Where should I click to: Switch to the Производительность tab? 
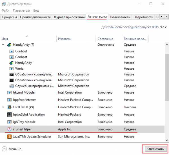[x=35, y=17]
